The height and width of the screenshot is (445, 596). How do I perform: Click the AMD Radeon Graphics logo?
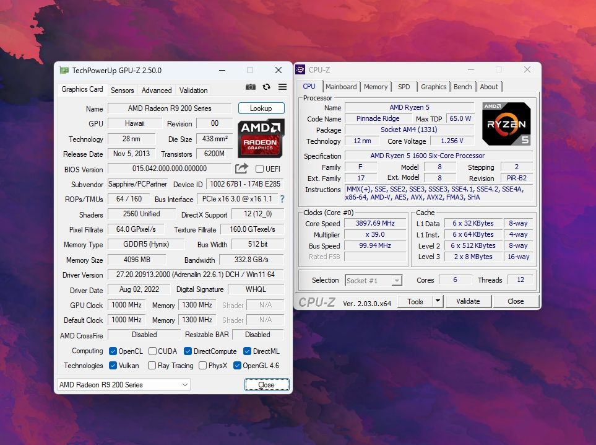(261, 139)
